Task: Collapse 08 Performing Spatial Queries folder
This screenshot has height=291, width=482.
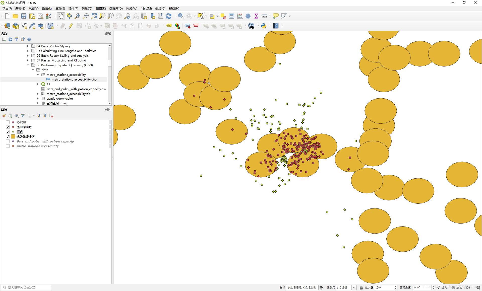Action: [28, 65]
